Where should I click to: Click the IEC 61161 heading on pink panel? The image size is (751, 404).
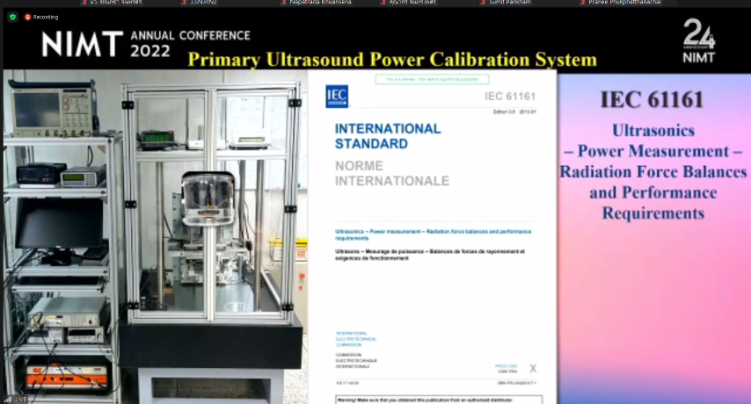[x=652, y=100]
